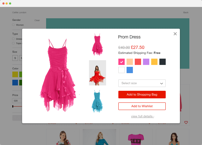The width and height of the screenshot is (202, 145).
Task: Choose the yellow-orange color swatch
Action: [x=154, y=62]
